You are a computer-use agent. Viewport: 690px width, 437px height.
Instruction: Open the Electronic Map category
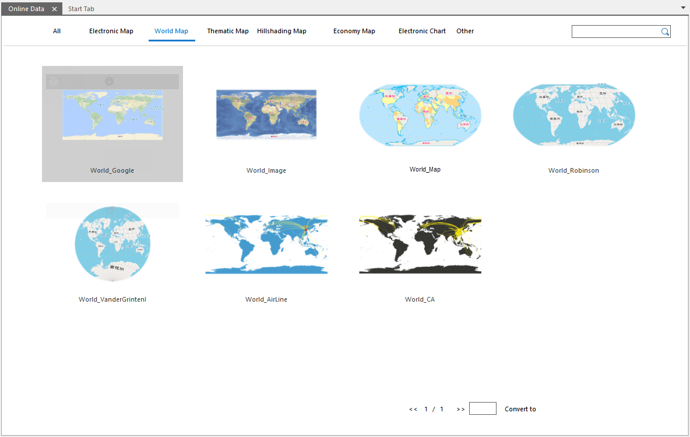[x=111, y=32]
